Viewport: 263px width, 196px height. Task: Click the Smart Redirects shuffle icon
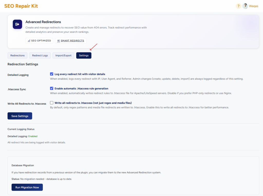point(58,41)
